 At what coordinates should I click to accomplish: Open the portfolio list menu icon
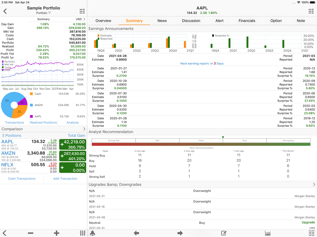(x=82, y=11)
